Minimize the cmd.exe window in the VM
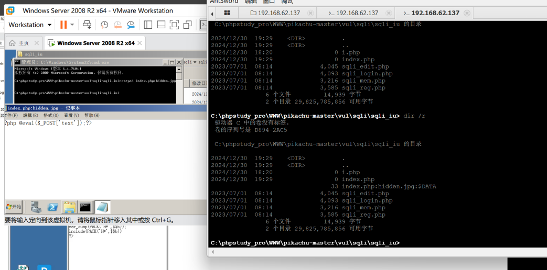The width and height of the screenshot is (547, 270). (x=166, y=62)
